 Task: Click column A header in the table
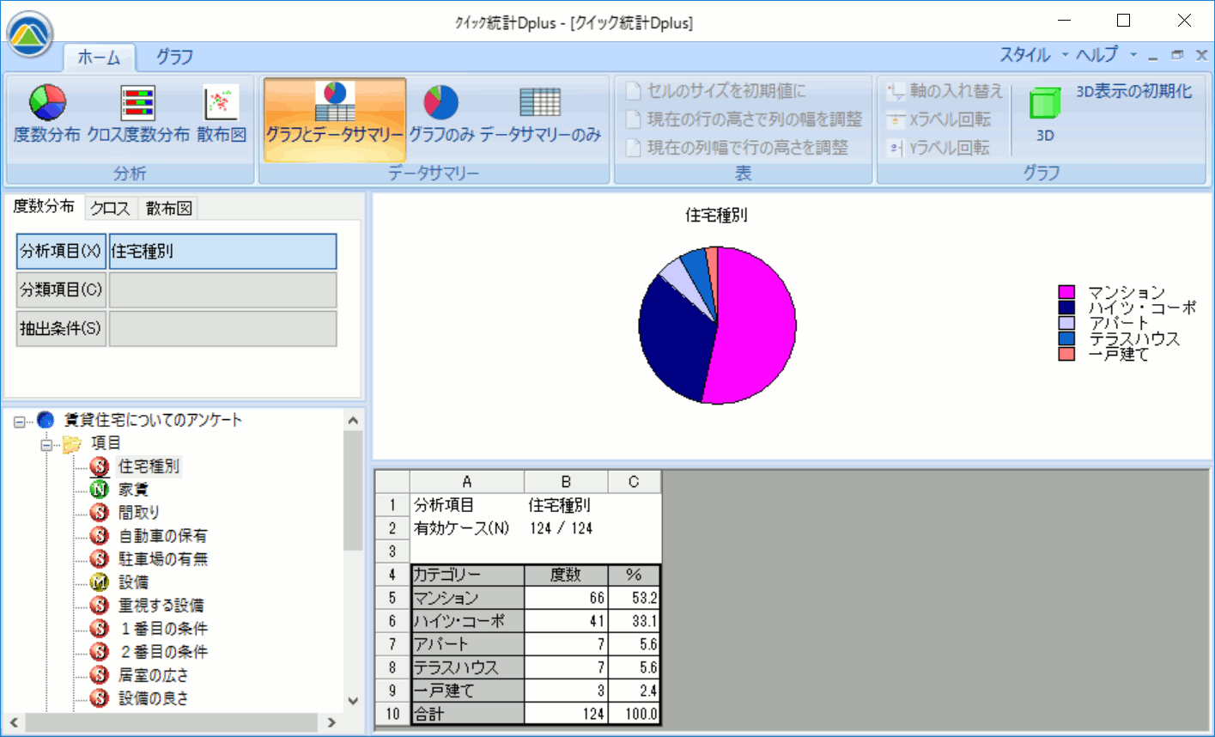point(467,482)
